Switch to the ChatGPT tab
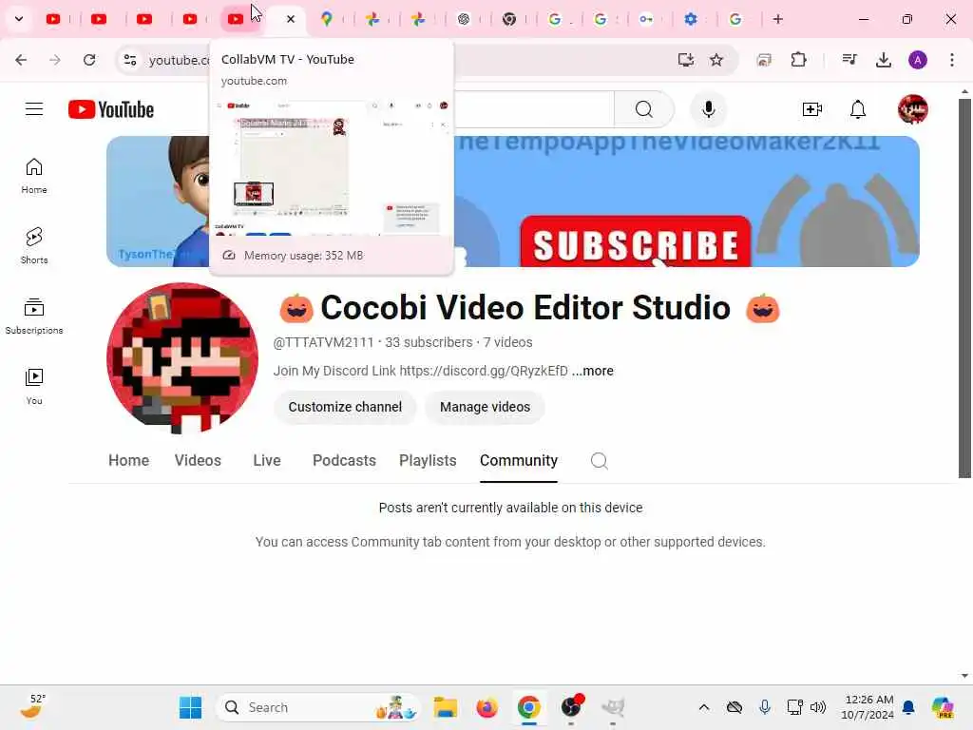This screenshot has width=973, height=730. point(463,19)
